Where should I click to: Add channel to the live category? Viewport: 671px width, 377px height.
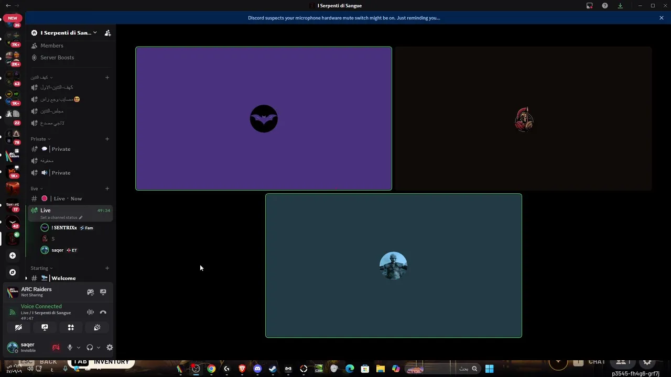(x=107, y=188)
